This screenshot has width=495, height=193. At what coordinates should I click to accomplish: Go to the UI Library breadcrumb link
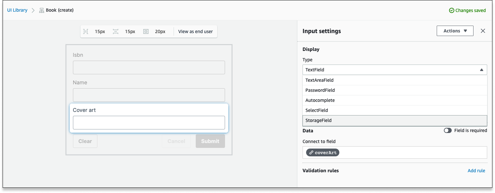pyautogui.click(x=17, y=10)
